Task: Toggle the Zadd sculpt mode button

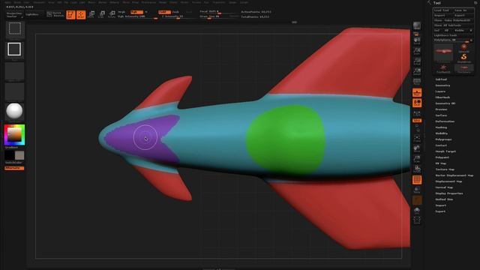Action: (165, 12)
